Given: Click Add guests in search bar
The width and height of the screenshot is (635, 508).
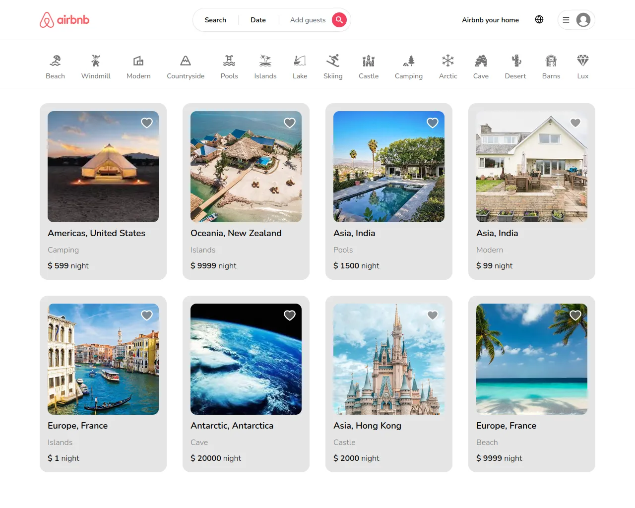Looking at the screenshot, I should pyautogui.click(x=308, y=20).
